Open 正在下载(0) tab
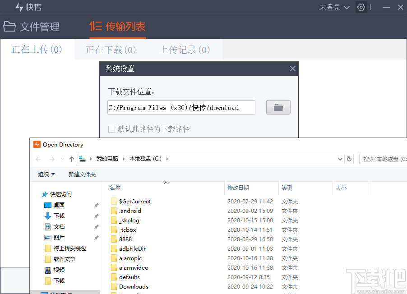 click(111, 50)
